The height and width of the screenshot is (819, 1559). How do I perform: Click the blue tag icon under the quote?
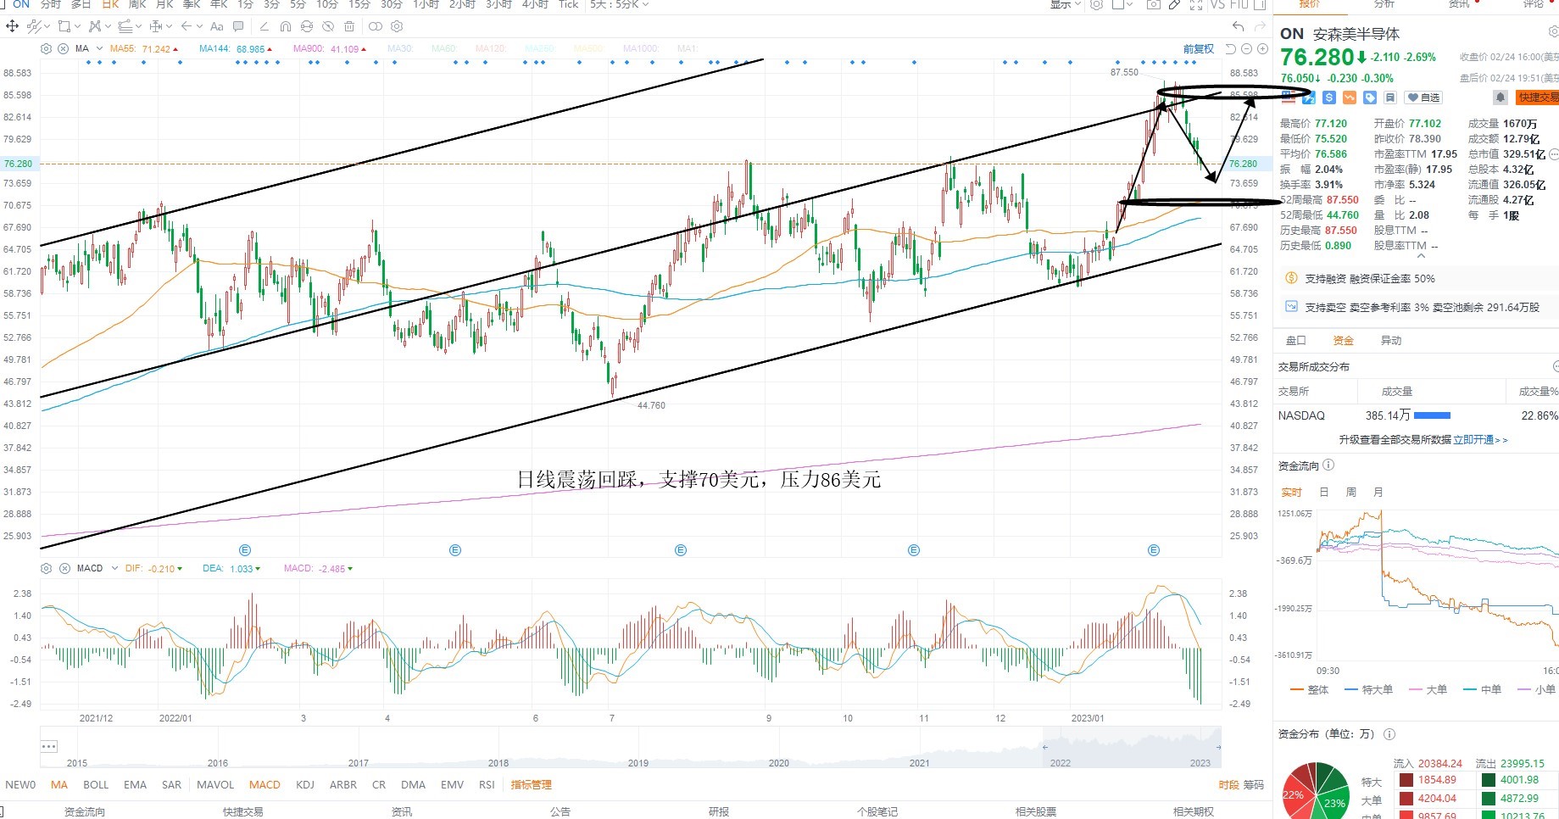pyautogui.click(x=1370, y=97)
